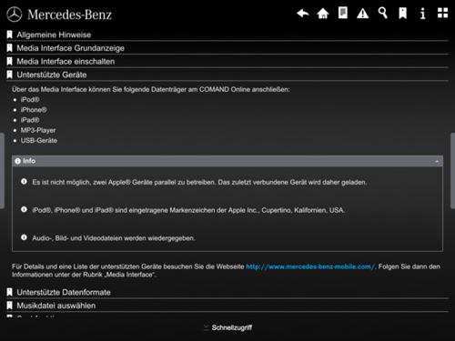Open the search magnifier icon

point(382,13)
